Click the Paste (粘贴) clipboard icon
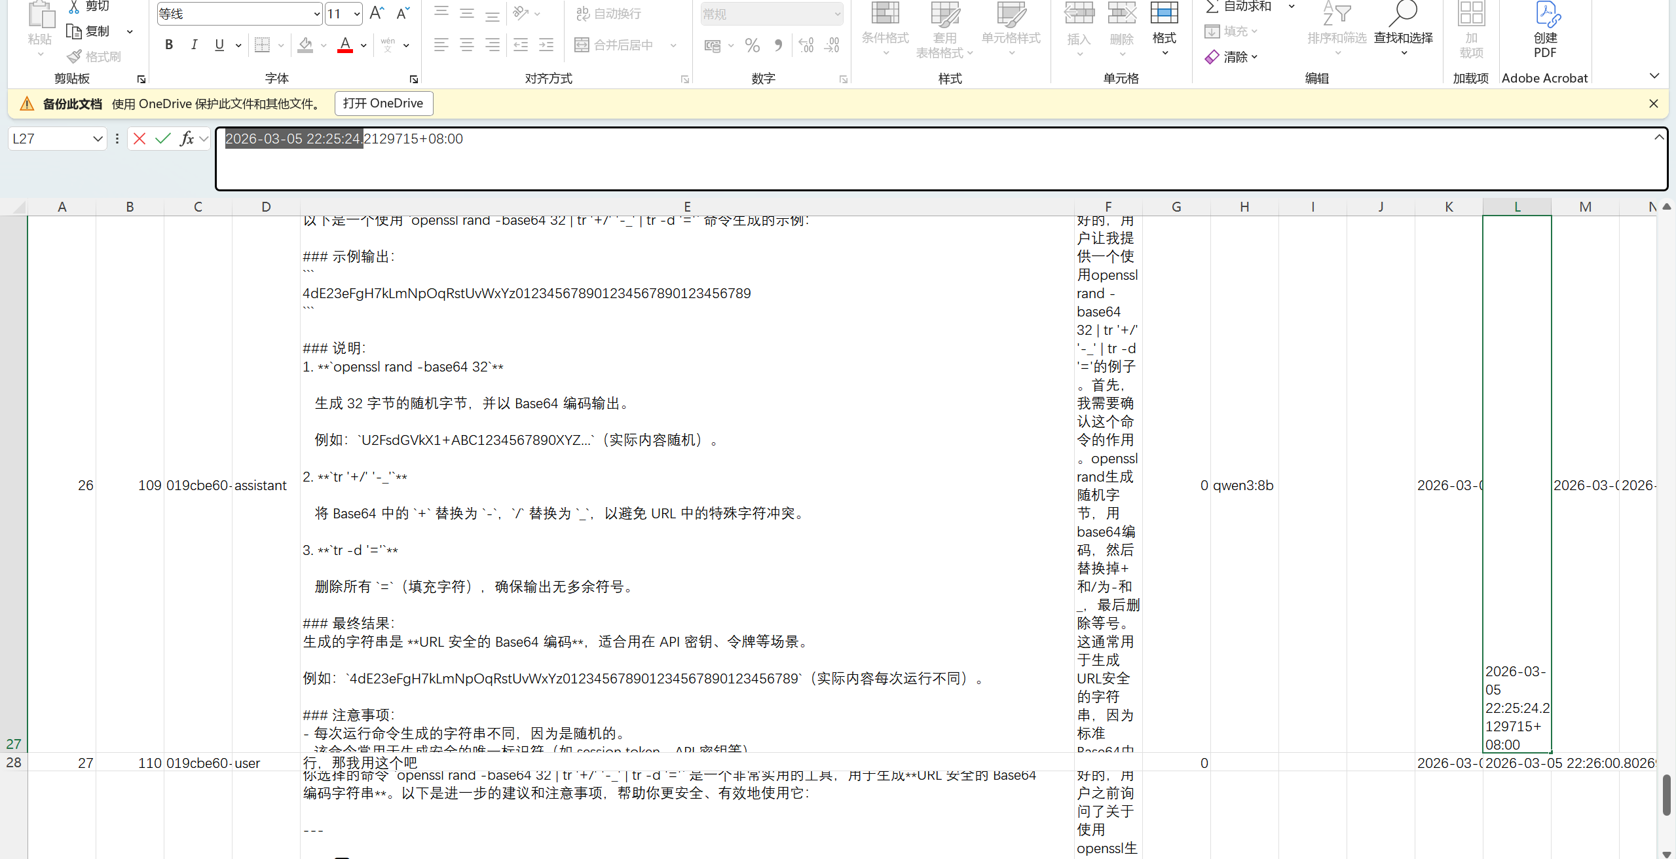Image resolution: width=1676 pixels, height=859 pixels. pos(41,16)
